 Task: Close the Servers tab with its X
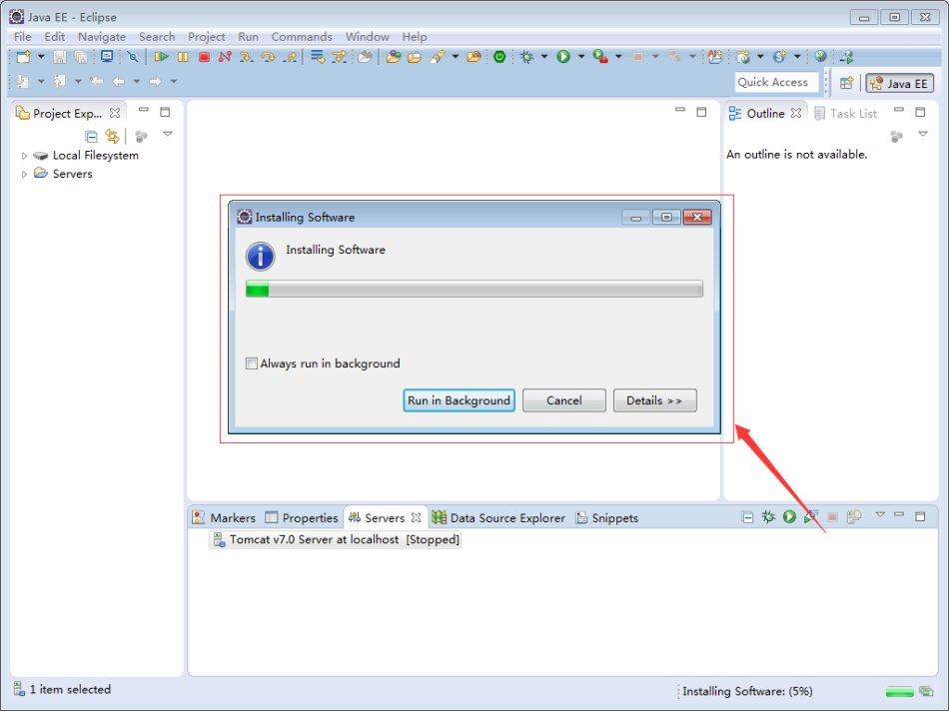416,517
